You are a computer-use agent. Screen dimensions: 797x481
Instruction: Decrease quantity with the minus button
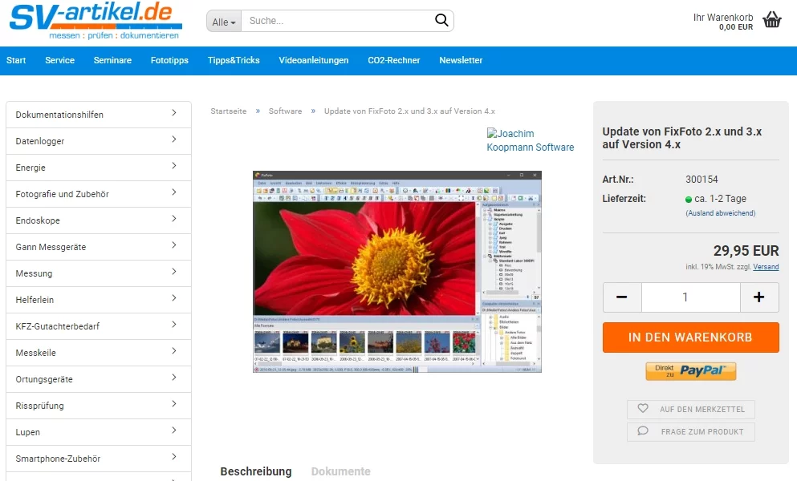[622, 297]
